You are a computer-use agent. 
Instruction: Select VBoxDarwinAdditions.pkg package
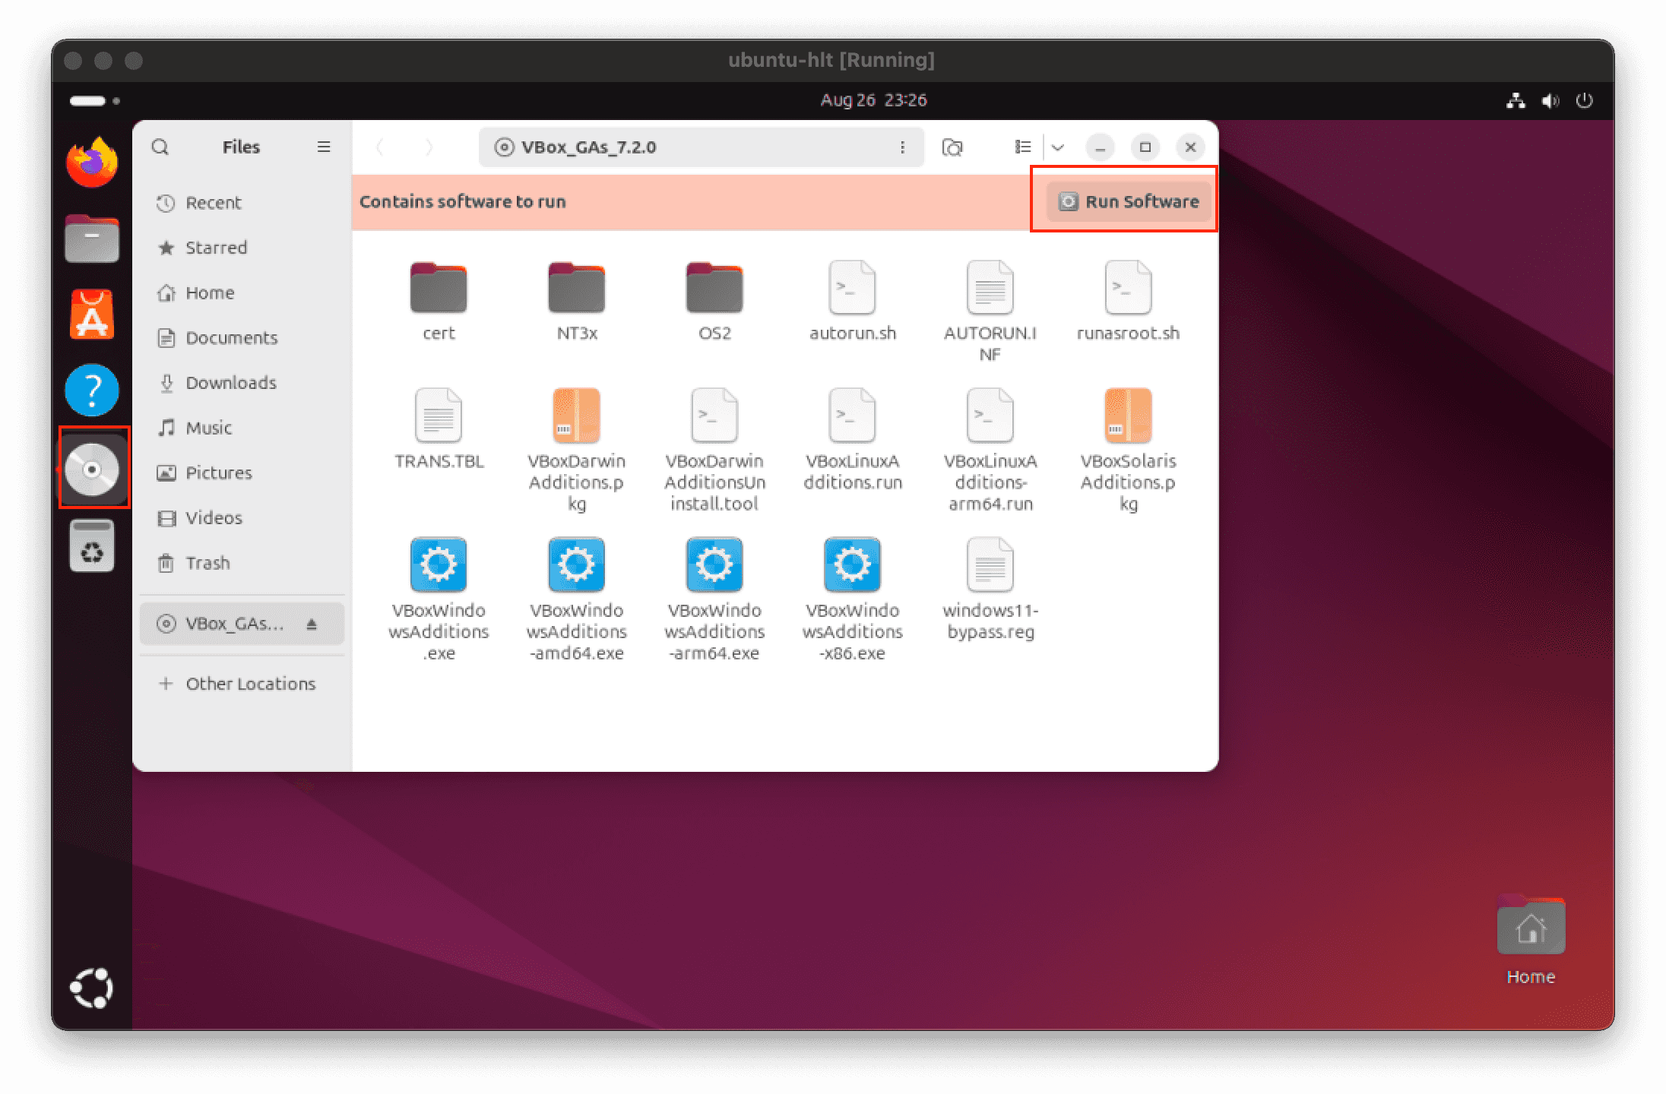[577, 450]
